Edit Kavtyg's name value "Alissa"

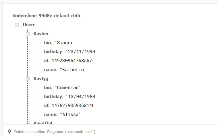70,115
